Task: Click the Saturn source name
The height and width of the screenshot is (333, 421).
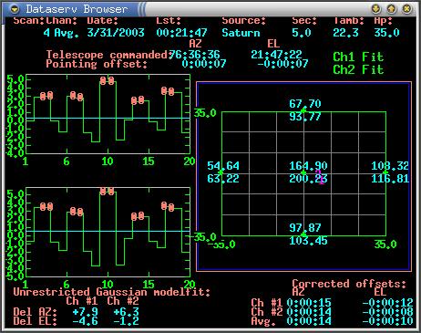Action: [241, 33]
